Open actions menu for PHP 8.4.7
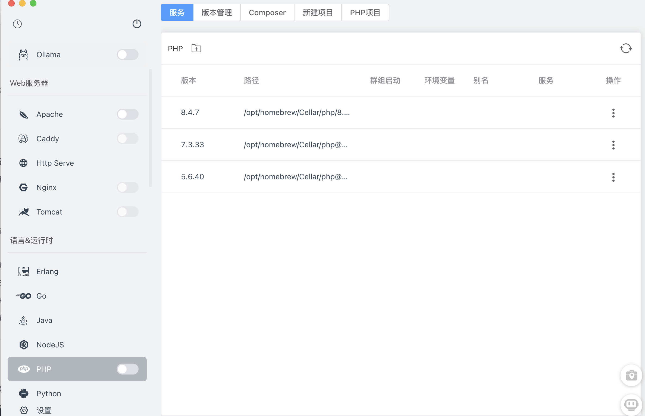 (613, 113)
